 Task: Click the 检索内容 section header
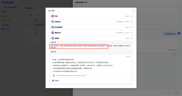pyautogui.click(x=53, y=42)
